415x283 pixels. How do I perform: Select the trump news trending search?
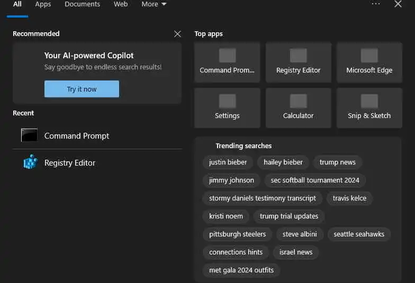[337, 162]
